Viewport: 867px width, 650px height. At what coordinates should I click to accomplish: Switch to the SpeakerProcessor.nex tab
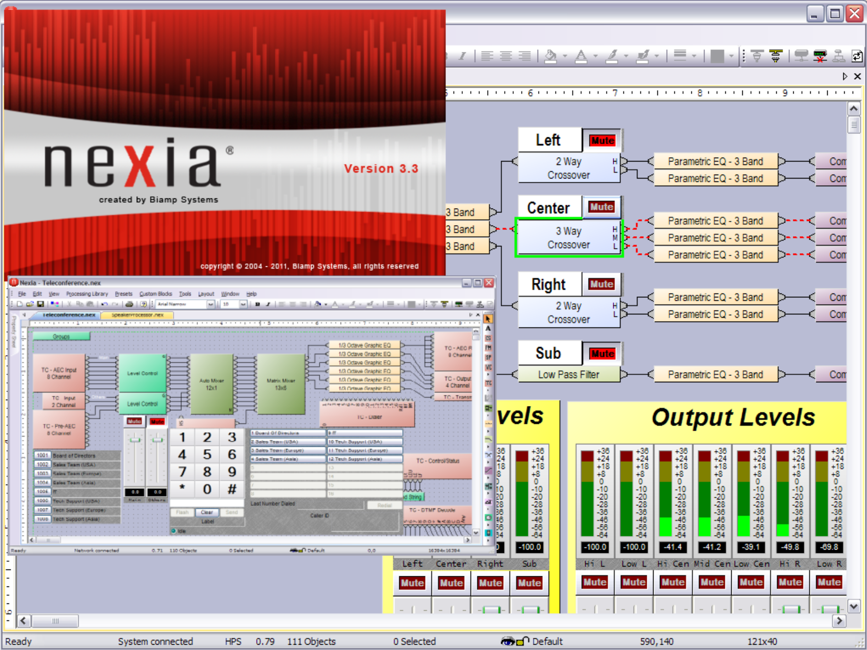tap(137, 315)
